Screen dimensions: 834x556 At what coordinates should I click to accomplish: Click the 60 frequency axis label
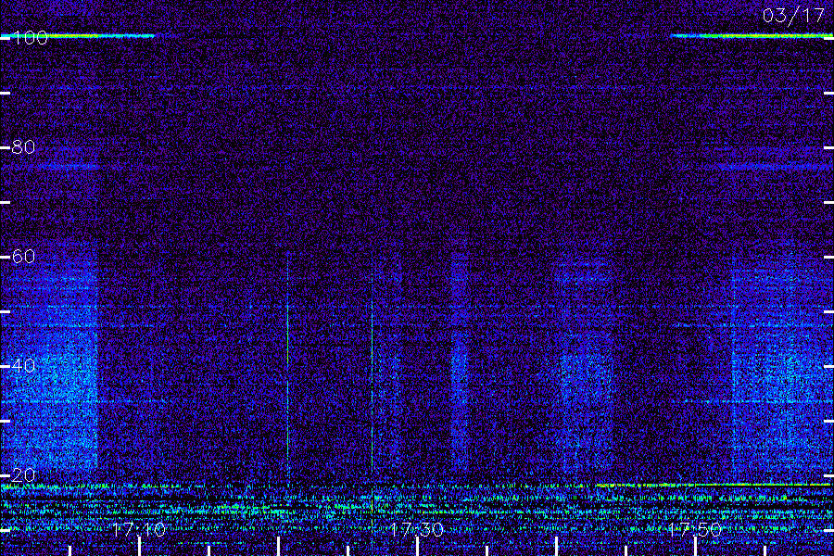pos(23,257)
